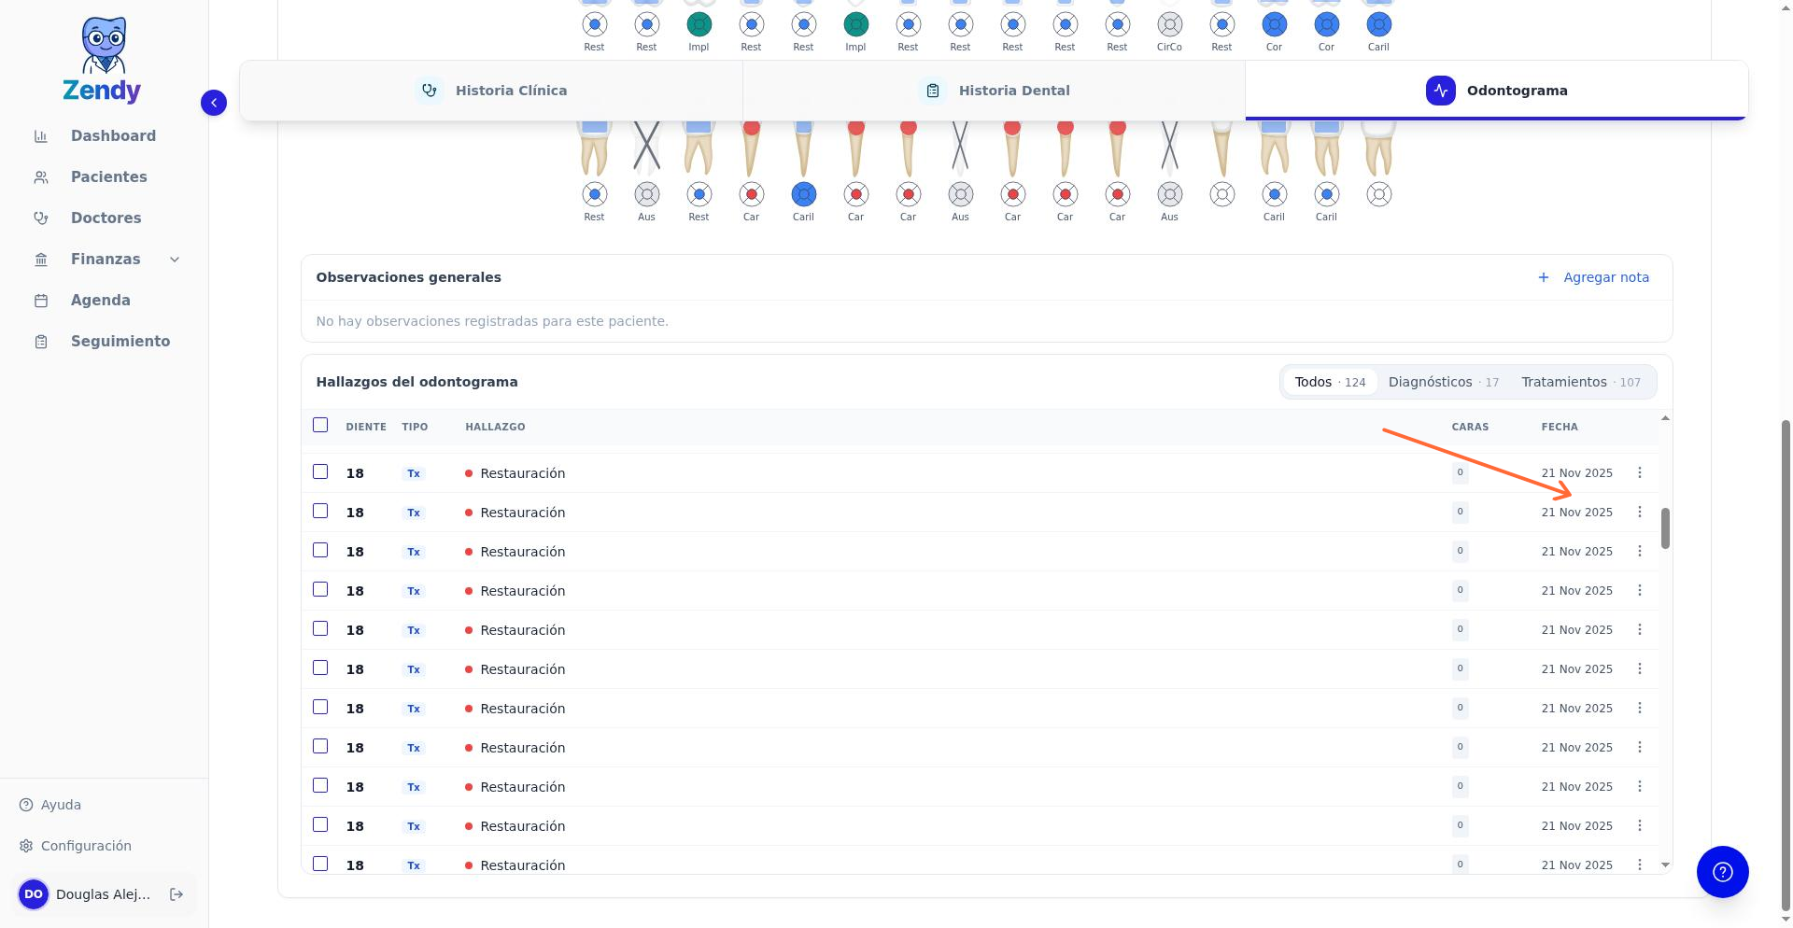
Task: Click the table scroll-up arrow
Action: coord(1665,418)
